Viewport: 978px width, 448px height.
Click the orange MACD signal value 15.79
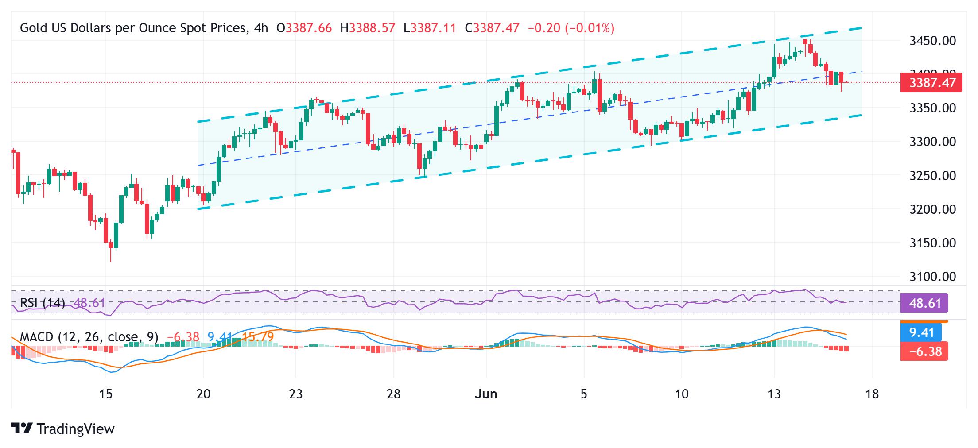click(258, 337)
